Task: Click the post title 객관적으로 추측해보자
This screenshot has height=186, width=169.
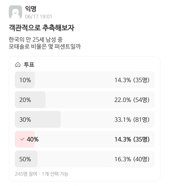Action: point(41,28)
